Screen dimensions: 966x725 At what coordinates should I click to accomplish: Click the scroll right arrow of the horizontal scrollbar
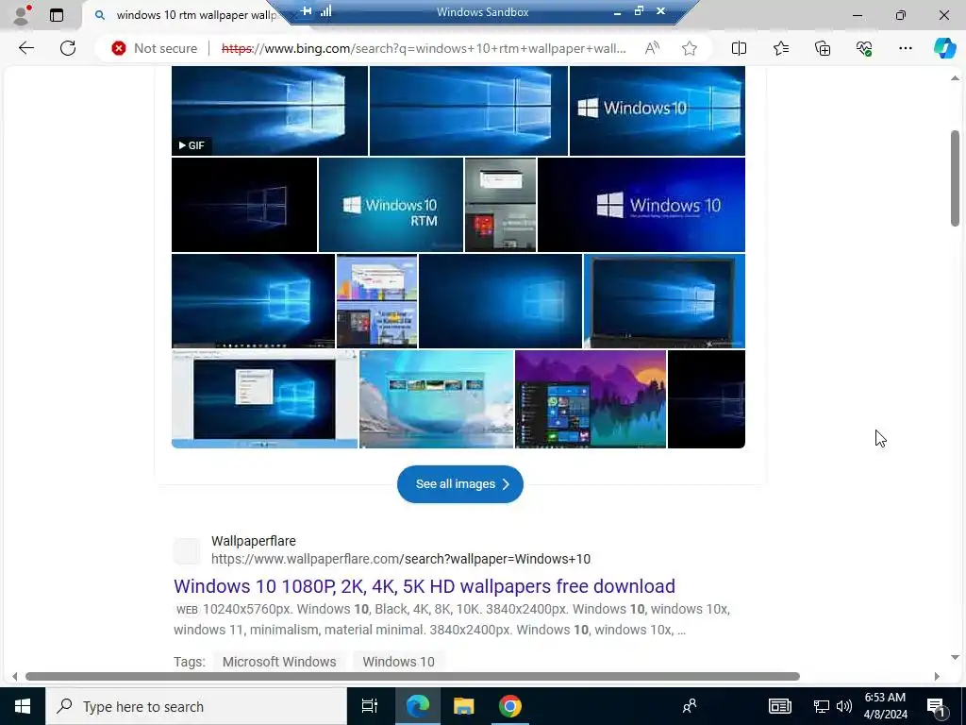pyautogui.click(x=937, y=676)
